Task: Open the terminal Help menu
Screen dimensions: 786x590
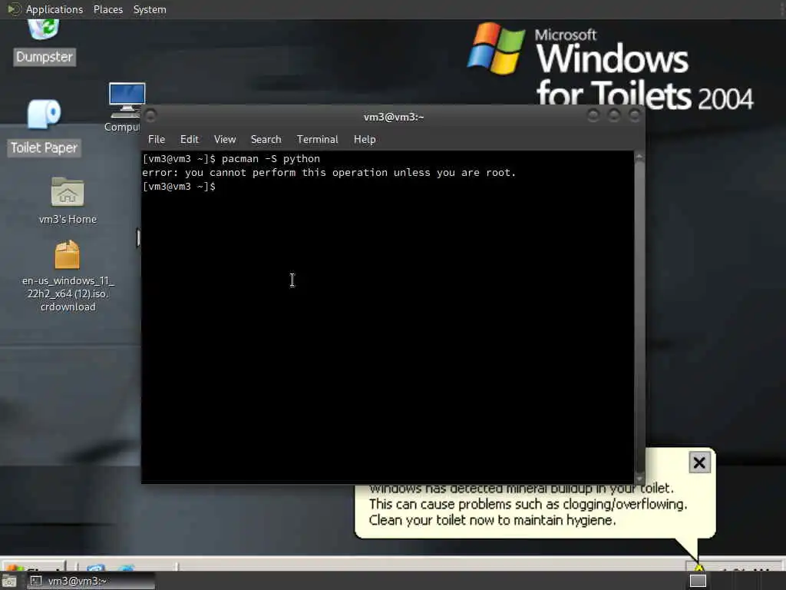Action: [x=365, y=140]
